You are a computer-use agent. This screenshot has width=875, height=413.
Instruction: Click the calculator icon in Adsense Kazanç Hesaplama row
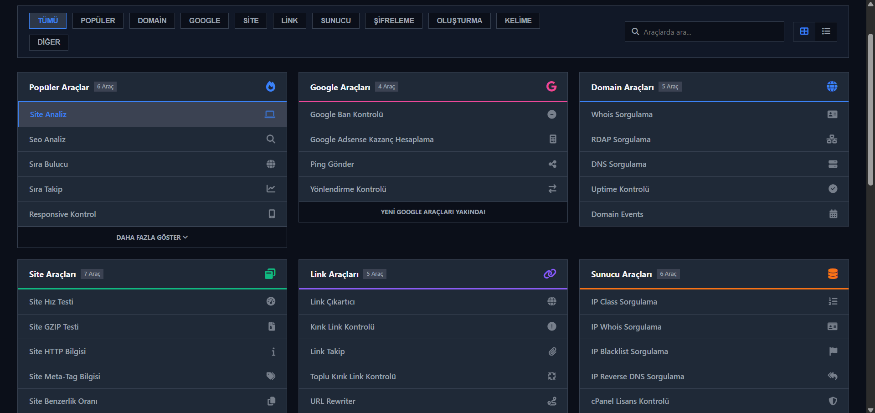point(553,139)
